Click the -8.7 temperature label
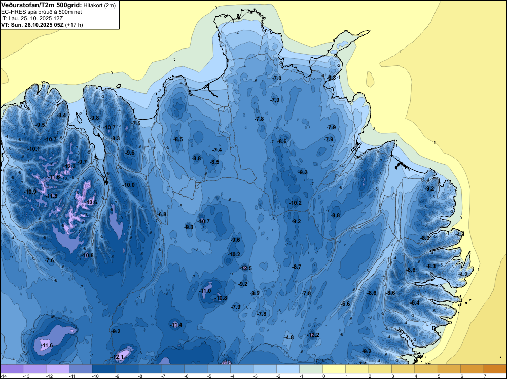 tap(297, 267)
